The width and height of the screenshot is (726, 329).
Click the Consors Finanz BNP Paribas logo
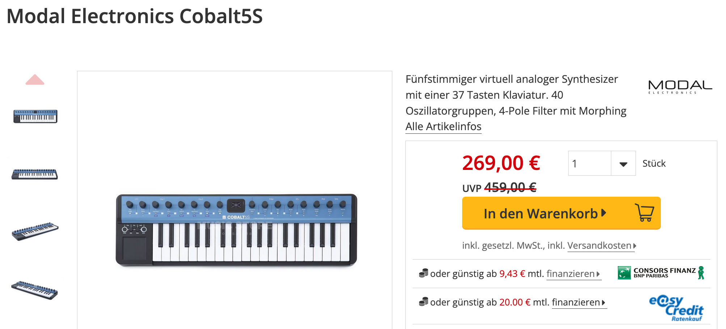pos(661,273)
